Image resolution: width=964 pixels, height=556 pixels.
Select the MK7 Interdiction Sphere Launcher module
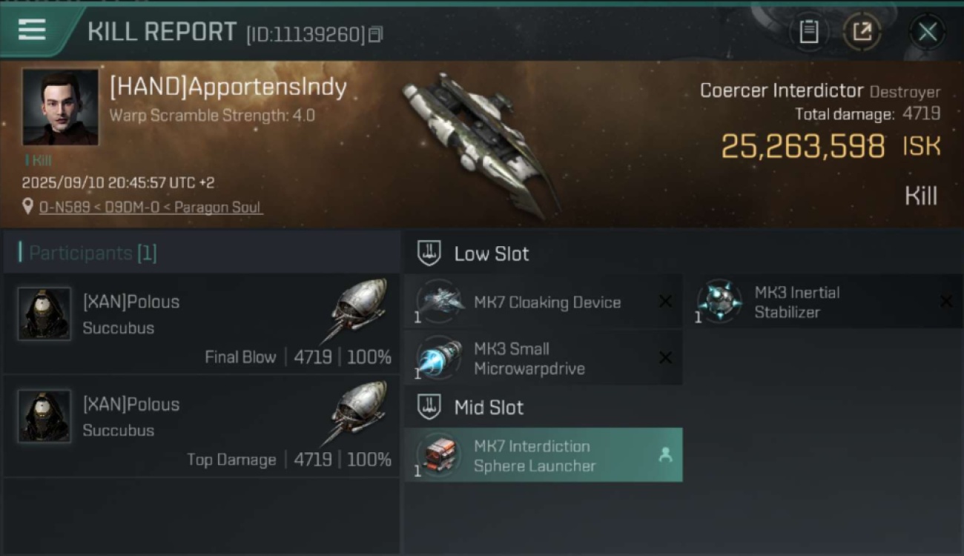coord(544,455)
